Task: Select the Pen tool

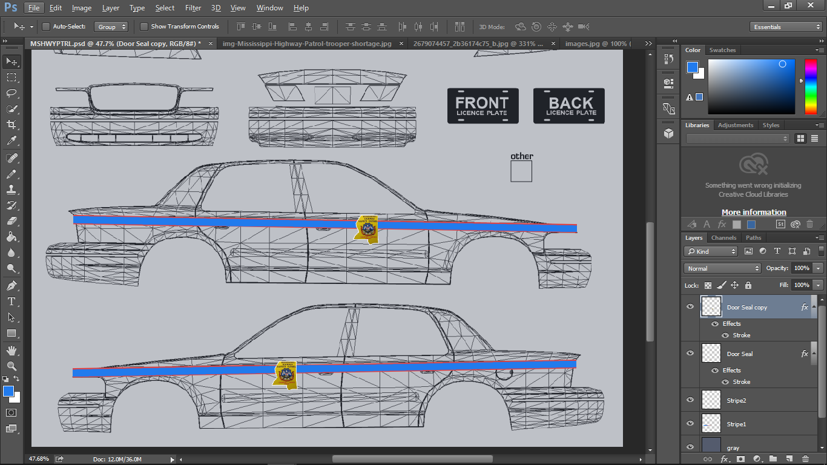Action: coord(11,285)
